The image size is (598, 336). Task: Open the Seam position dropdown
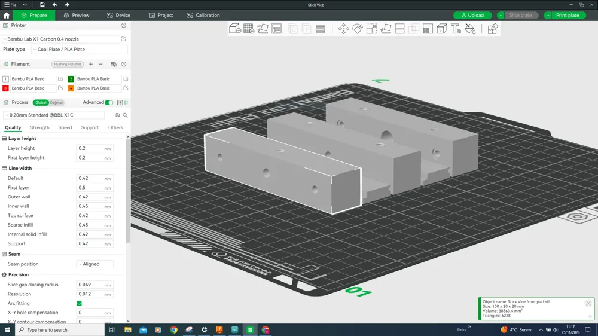(x=94, y=264)
